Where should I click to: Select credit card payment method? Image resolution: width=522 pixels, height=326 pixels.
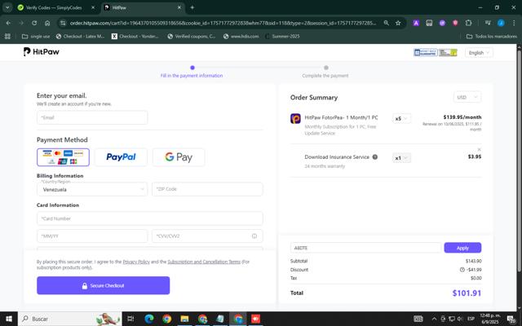click(63, 157)
